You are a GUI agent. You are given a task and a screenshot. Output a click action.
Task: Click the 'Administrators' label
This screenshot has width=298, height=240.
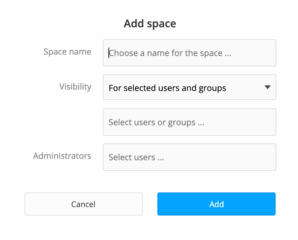pyautogui.click(x=62, y=156)
